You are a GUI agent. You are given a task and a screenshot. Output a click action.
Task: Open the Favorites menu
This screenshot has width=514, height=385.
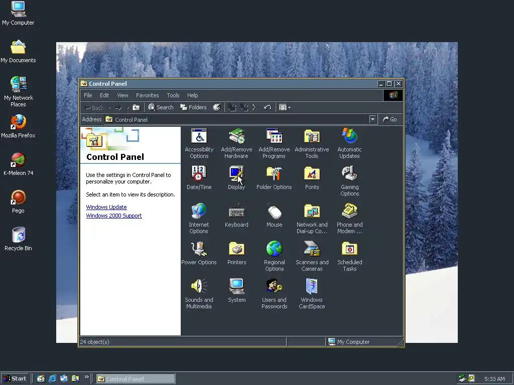point(147,95)
